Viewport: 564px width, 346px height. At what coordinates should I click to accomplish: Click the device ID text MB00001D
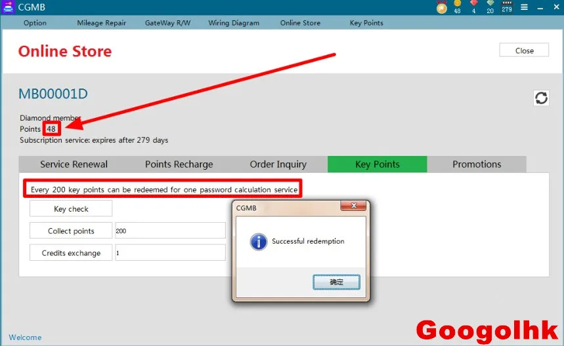tap(53, 94)
